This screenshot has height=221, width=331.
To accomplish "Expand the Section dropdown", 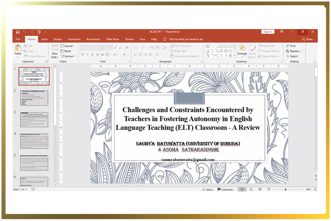I will tap(68, 56).
